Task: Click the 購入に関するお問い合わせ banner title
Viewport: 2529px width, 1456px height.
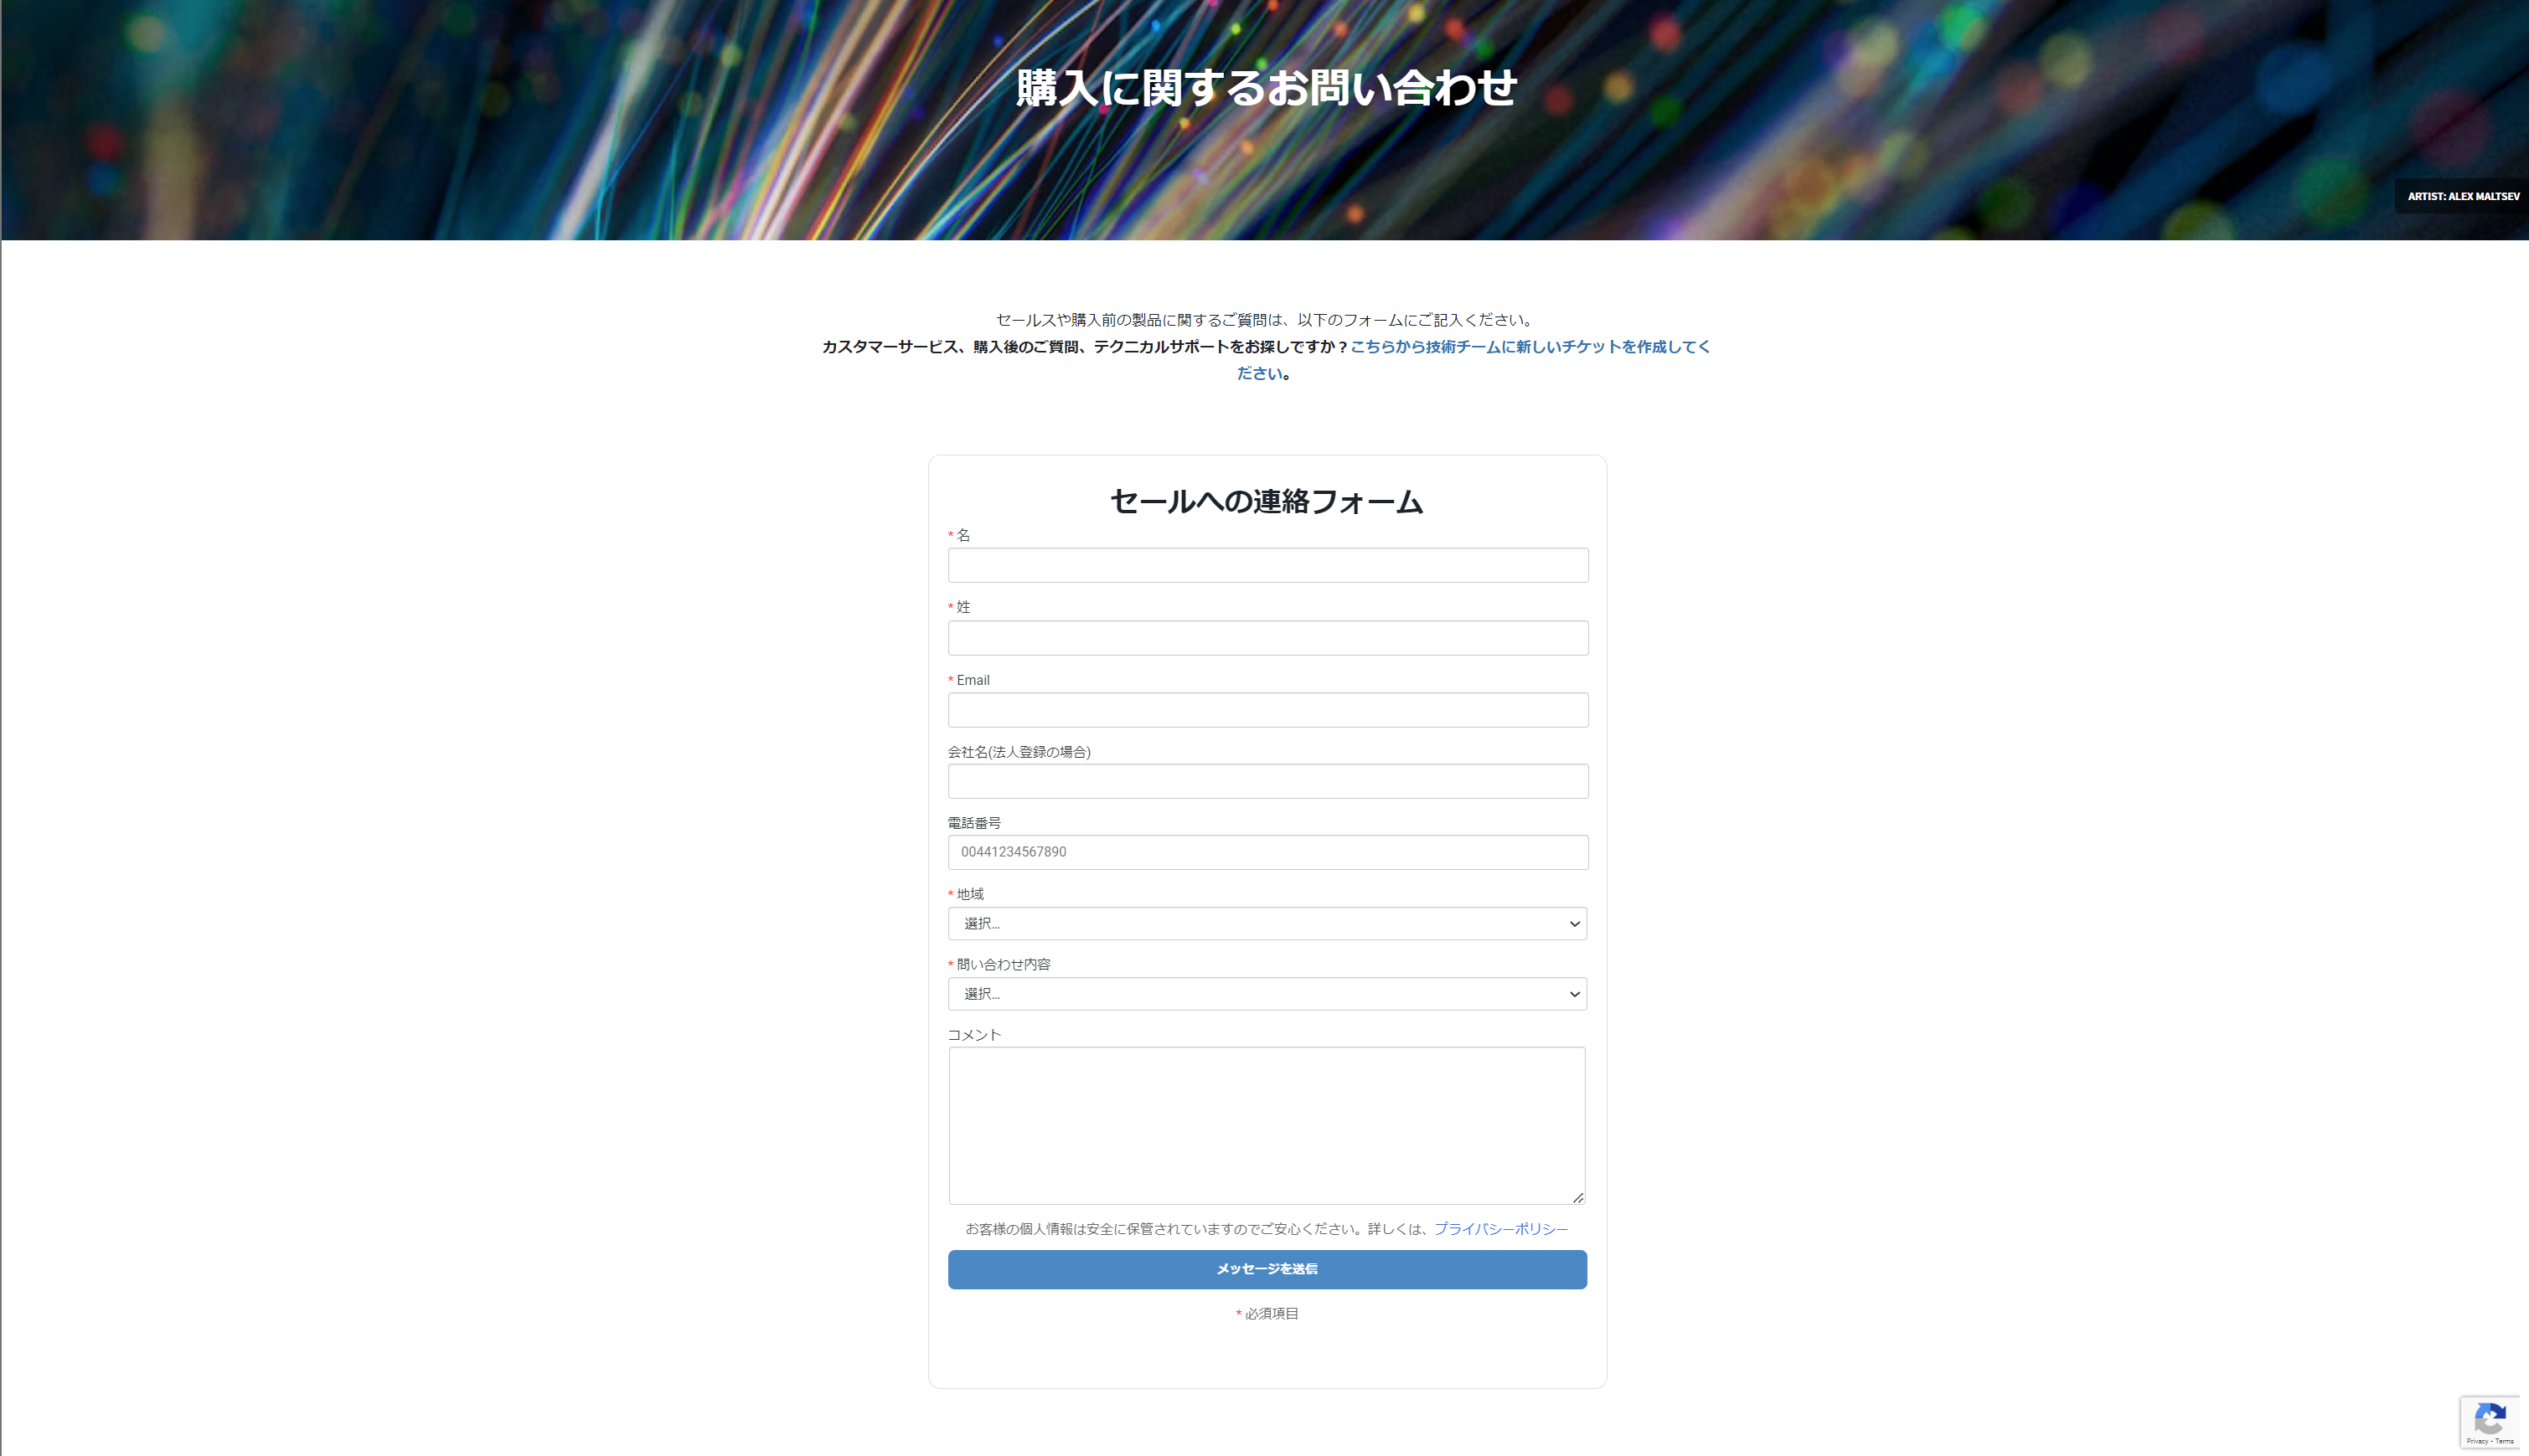Action: click(1267, 88)
